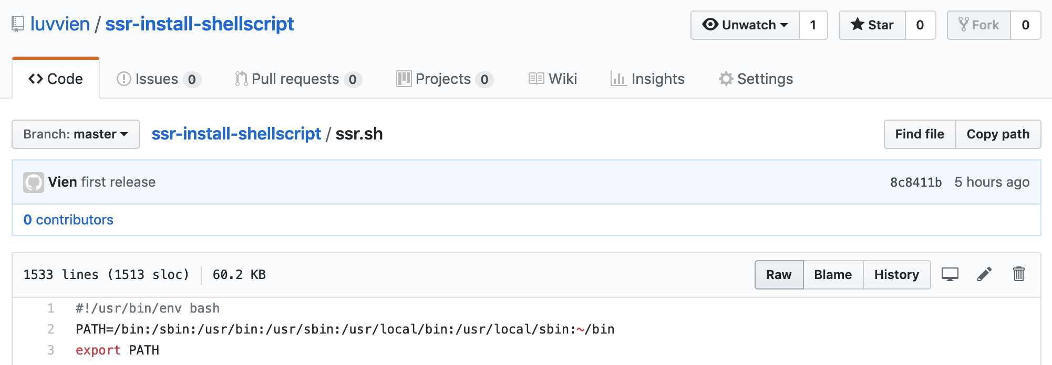Click the 0 contributors link
The image size is (1052, 365).
coord(68,220)
